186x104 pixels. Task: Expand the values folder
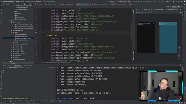(x=12, y=57)
